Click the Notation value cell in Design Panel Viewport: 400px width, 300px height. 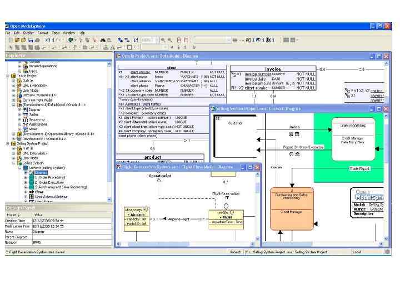point(72,242)
